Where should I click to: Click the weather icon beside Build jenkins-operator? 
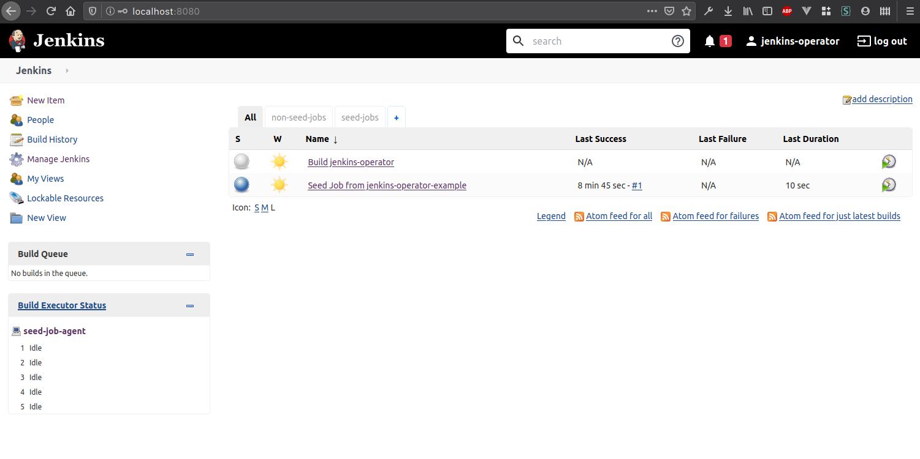[279, 161]
